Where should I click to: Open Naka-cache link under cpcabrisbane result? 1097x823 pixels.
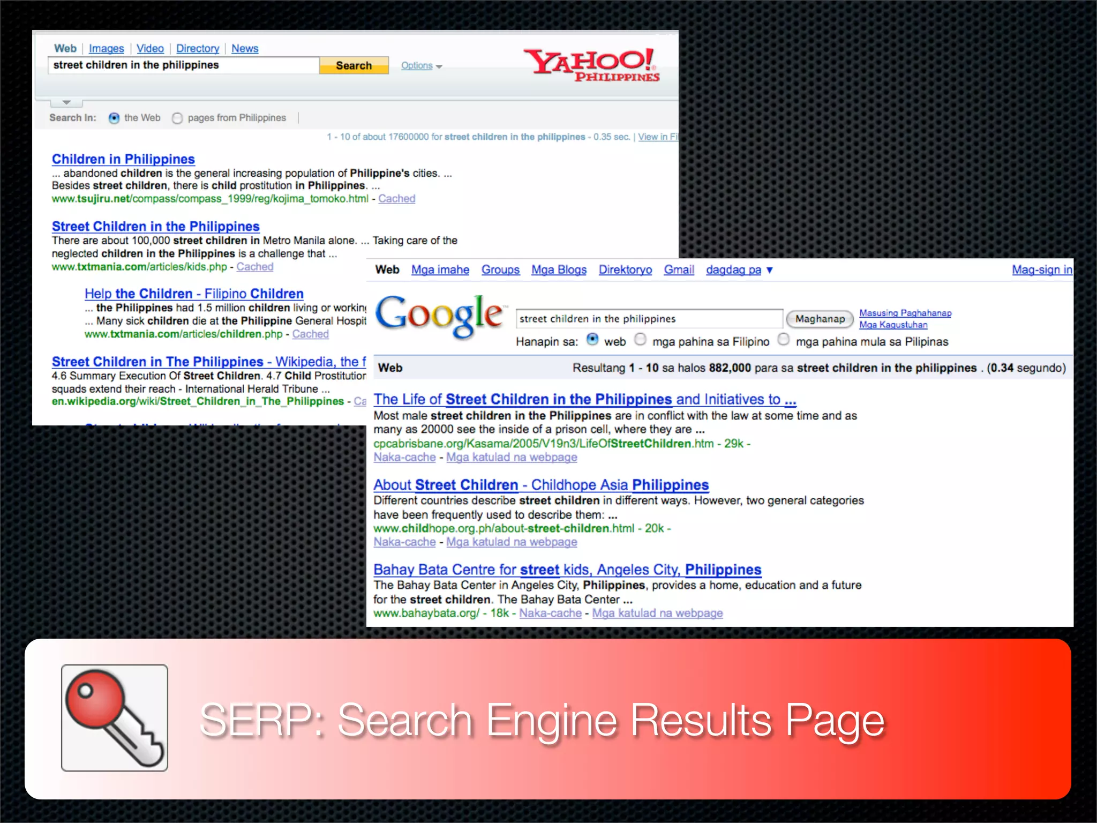click(x=404, y=457)
